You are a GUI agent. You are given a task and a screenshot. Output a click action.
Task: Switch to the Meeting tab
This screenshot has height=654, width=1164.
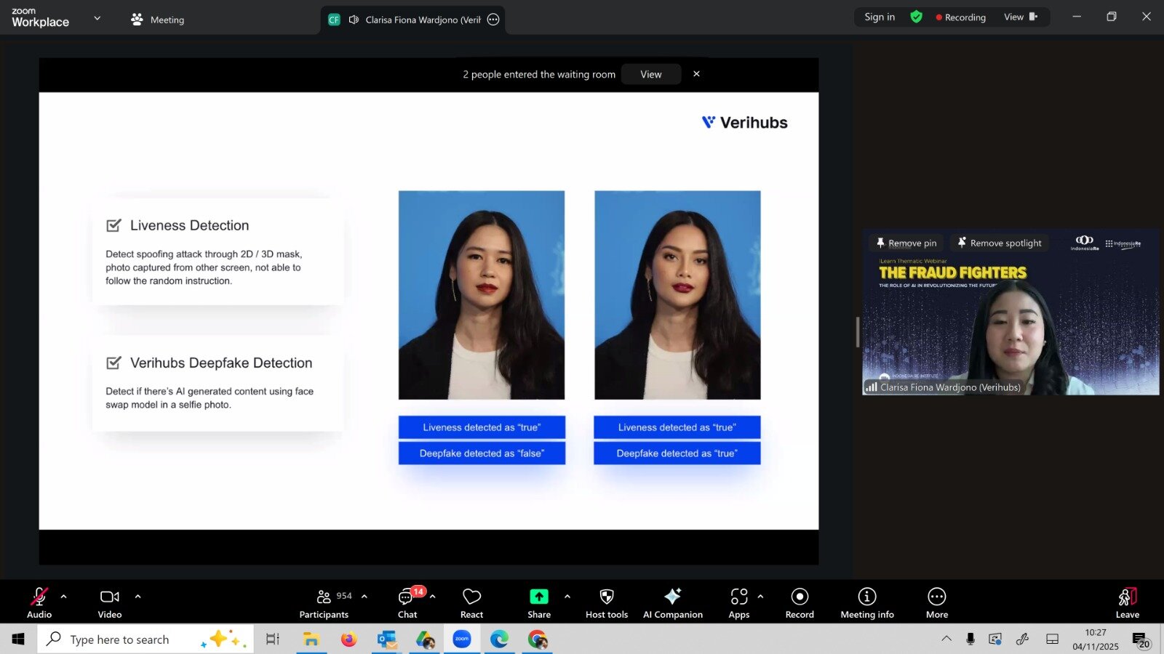(x=157, y=20)
